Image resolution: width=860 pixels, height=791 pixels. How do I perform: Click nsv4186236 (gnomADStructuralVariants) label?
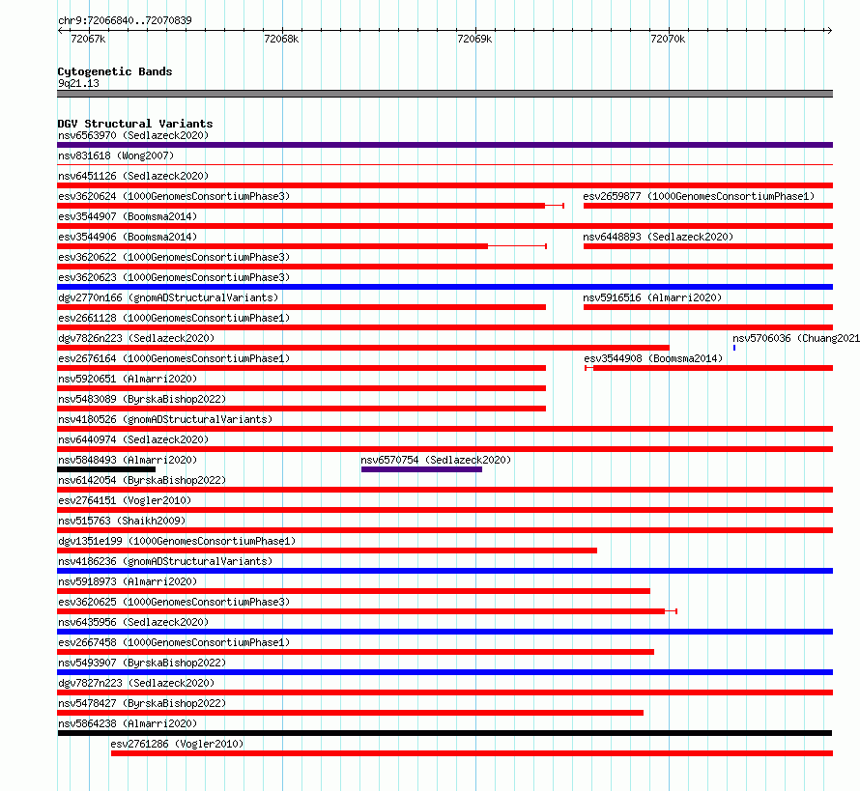point(165,561)
